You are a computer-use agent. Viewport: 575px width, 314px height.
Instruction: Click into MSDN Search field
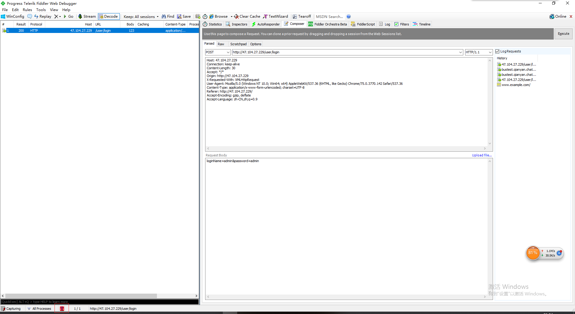[x=329, y=16]
